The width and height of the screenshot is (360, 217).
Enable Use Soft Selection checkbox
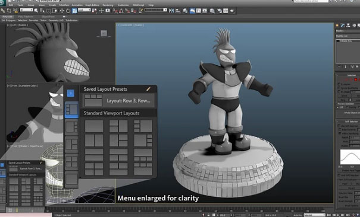339,126
